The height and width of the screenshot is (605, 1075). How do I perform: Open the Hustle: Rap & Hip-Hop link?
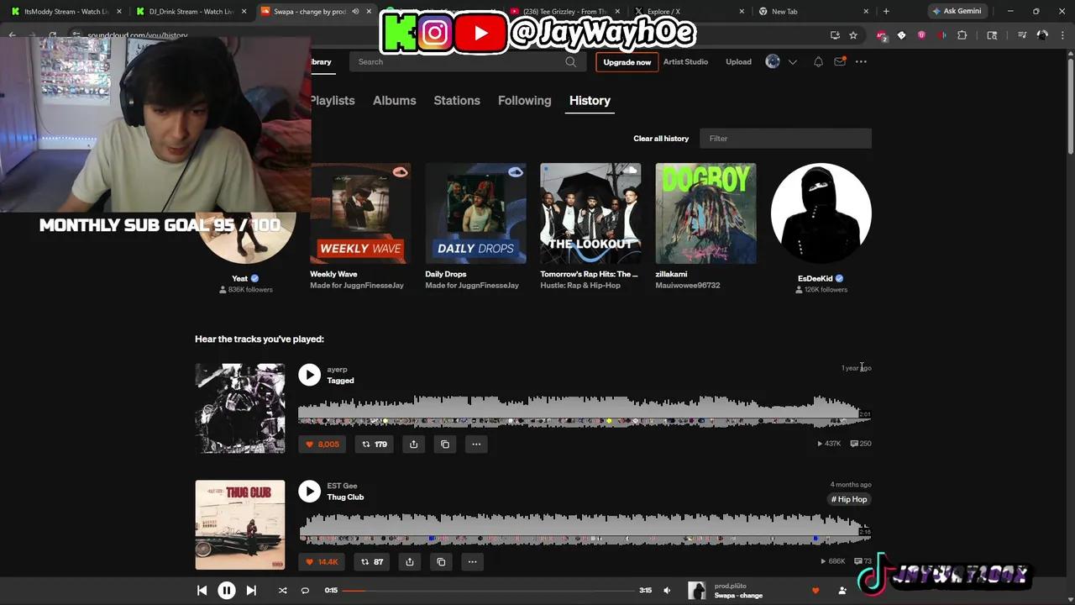(x=580, y=286)
